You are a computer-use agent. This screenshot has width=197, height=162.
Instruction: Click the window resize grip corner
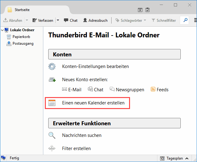(195, 160)
